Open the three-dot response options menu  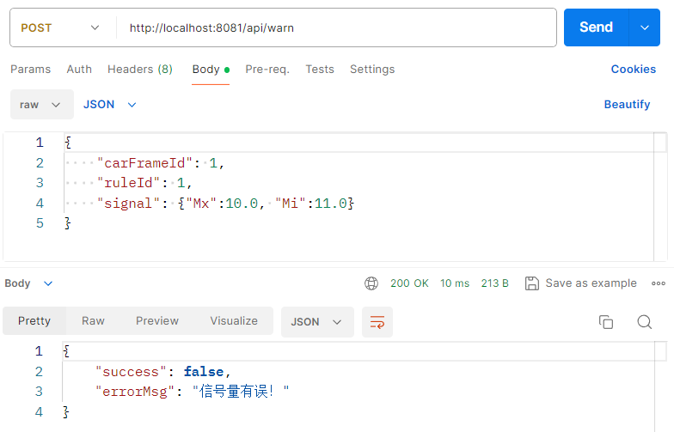[659, 283]
